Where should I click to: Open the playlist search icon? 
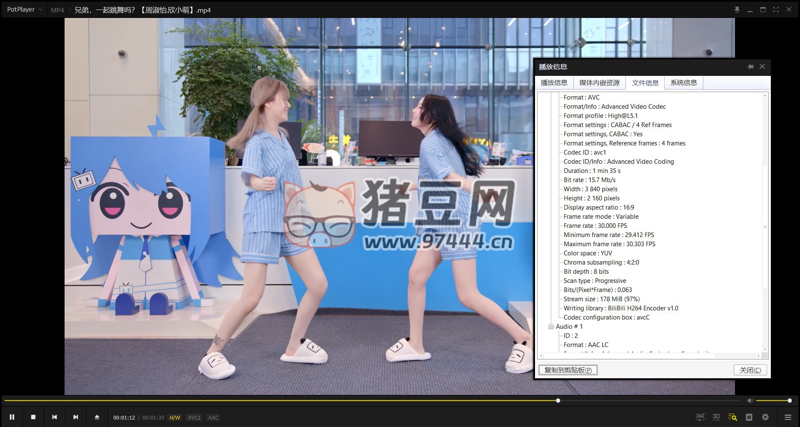(x=732, y=417)
